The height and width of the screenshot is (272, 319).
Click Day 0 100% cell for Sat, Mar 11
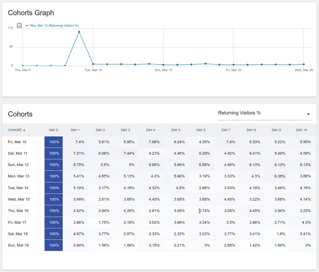click(54, 153)
